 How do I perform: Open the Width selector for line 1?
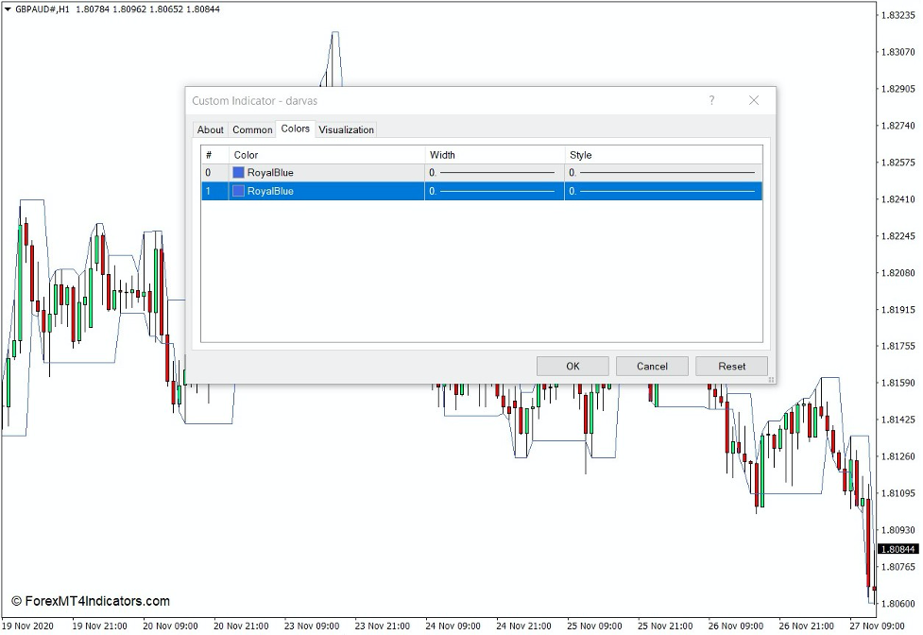pos(494,191)
